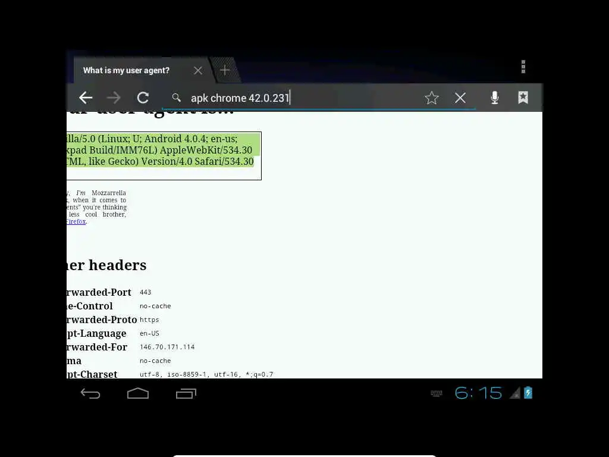Go back with the browser back arrow
This screenshot has width=609, height=457.
(86, 98)
